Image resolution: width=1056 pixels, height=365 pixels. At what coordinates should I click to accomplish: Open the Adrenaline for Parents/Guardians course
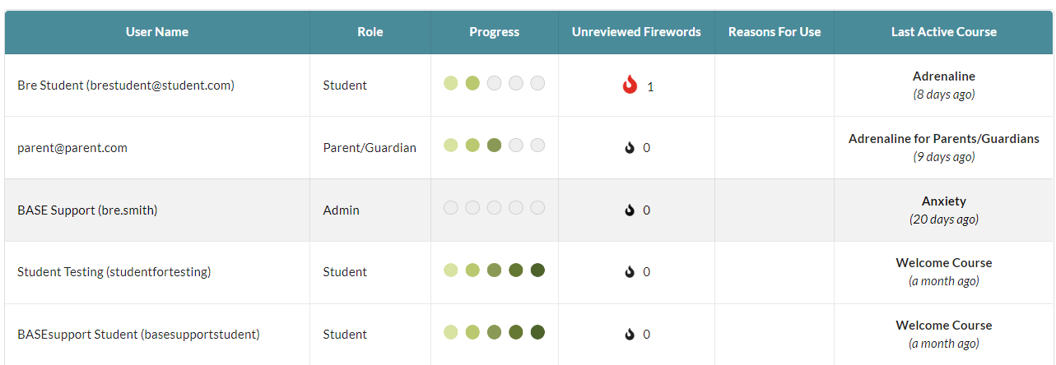(x=944, y=139)
